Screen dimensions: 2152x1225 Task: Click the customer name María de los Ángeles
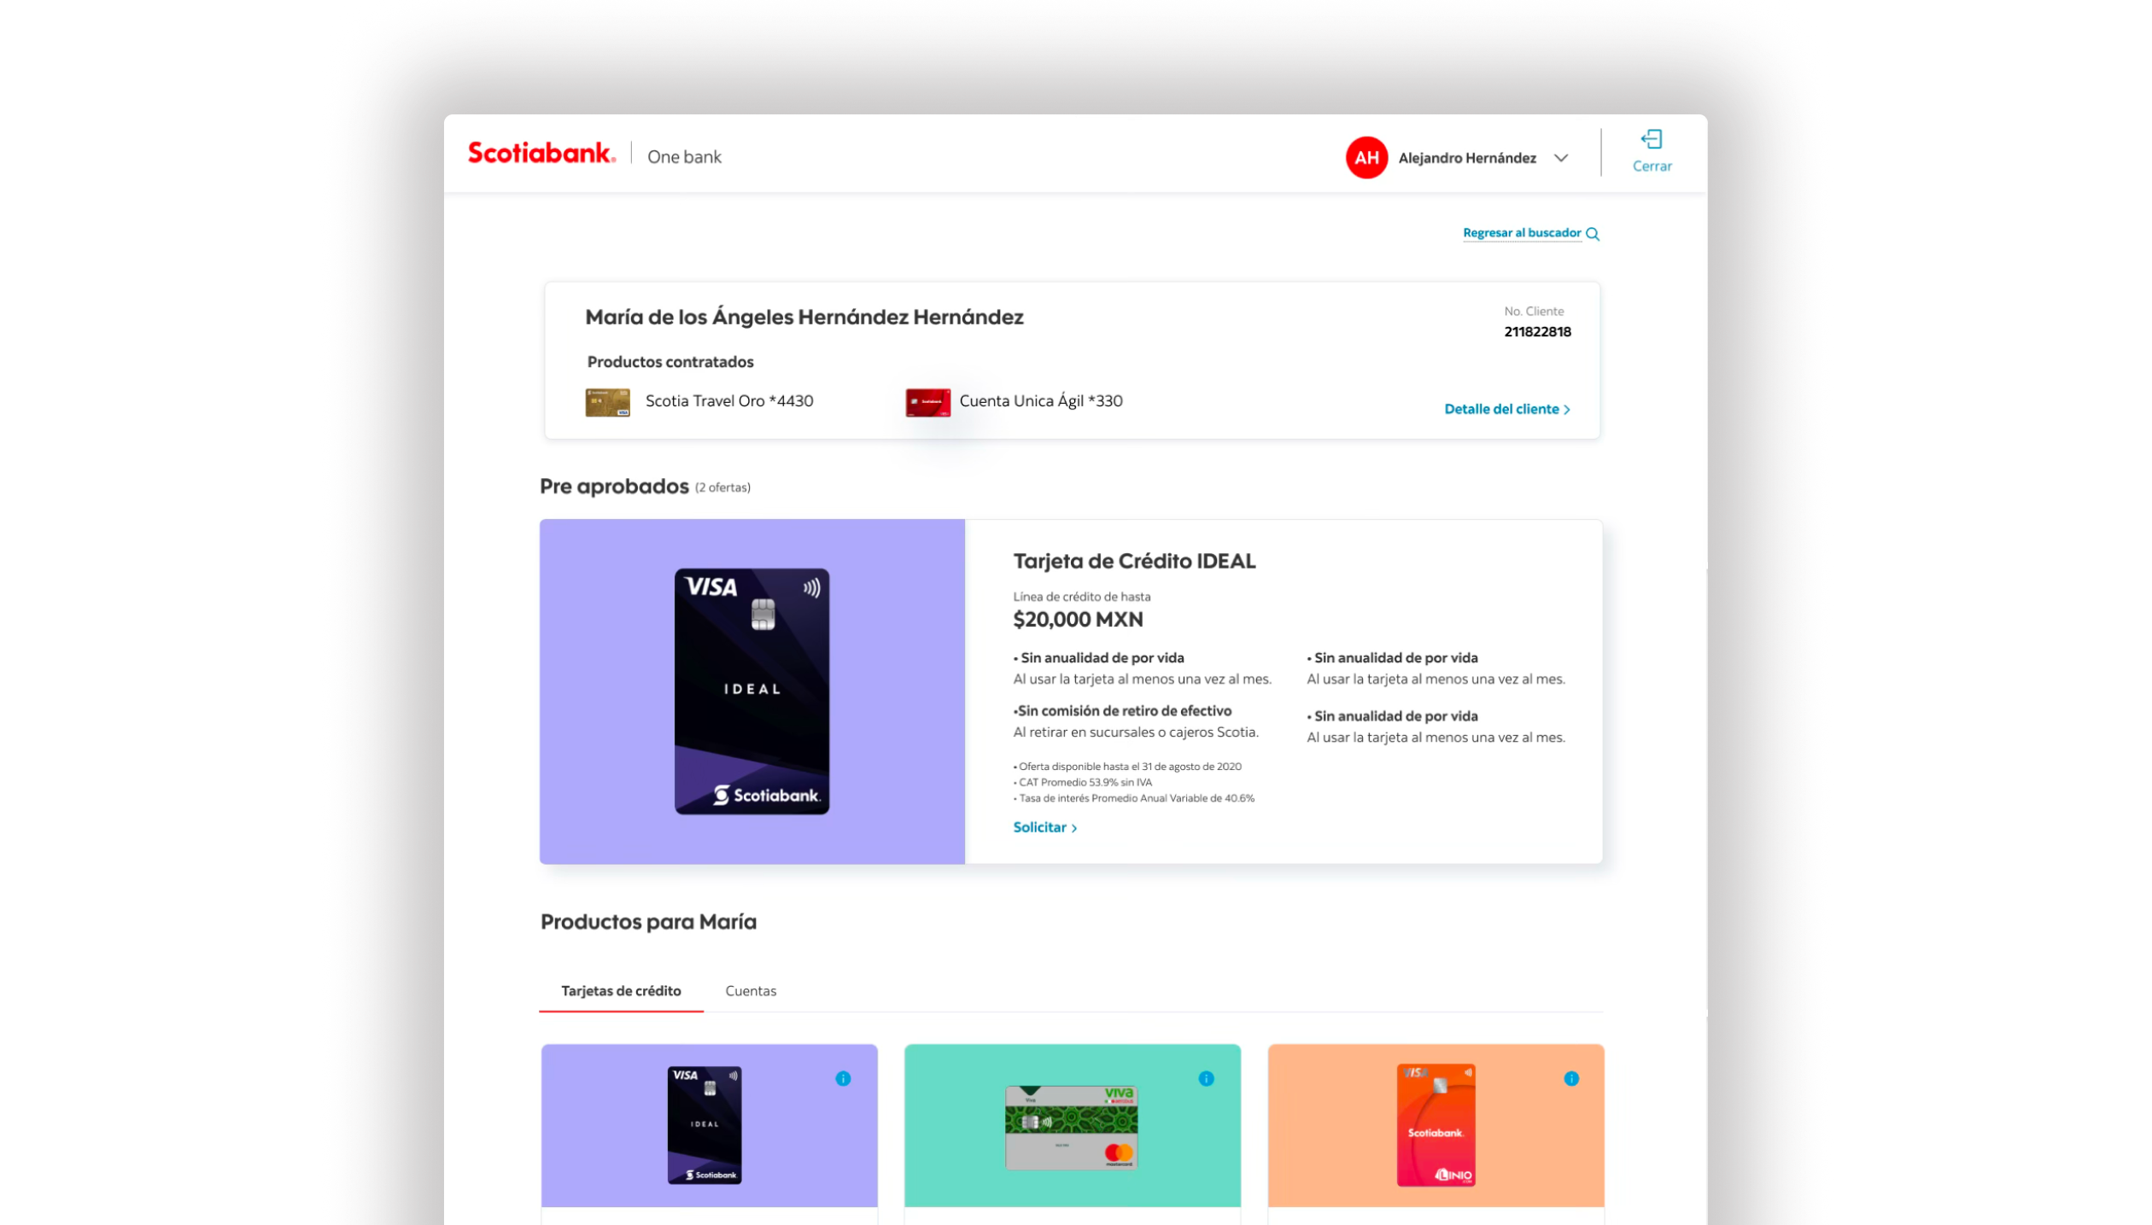pos(804,317)
